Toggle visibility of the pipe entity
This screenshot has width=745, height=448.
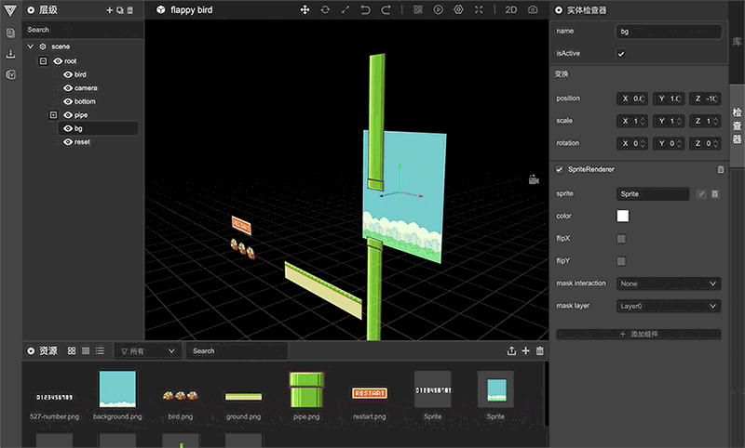click(x=68, y=115)
